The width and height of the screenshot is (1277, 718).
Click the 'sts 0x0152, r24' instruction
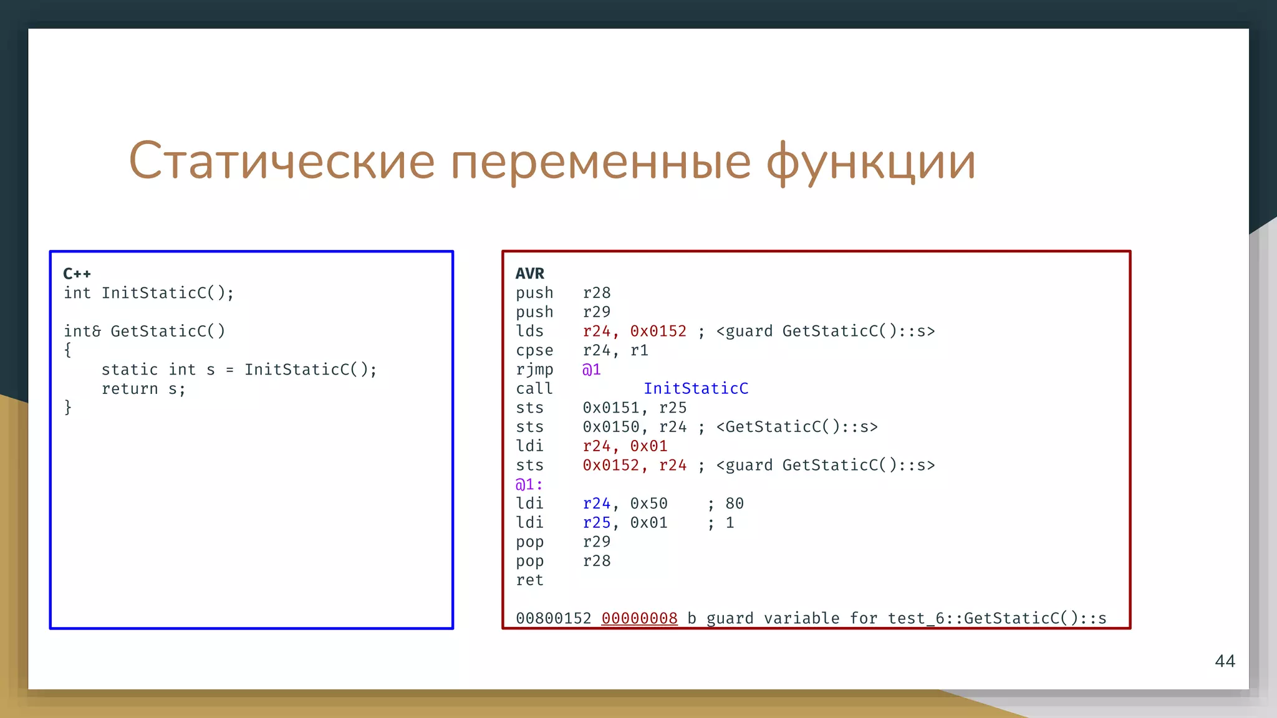(x=601, y=466)
